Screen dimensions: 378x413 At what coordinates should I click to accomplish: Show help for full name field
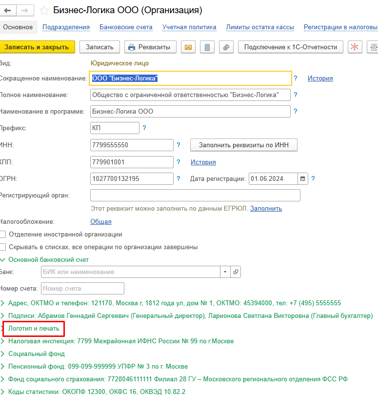click(x=296, y=95)
